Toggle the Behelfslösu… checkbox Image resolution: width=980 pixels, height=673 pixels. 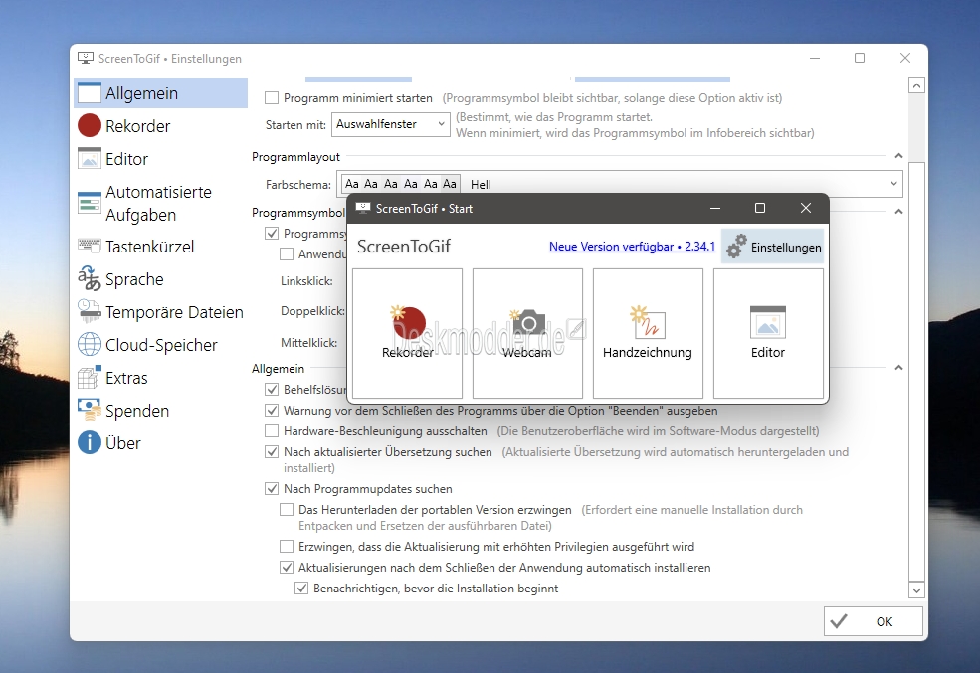click(x=272, y=389)
